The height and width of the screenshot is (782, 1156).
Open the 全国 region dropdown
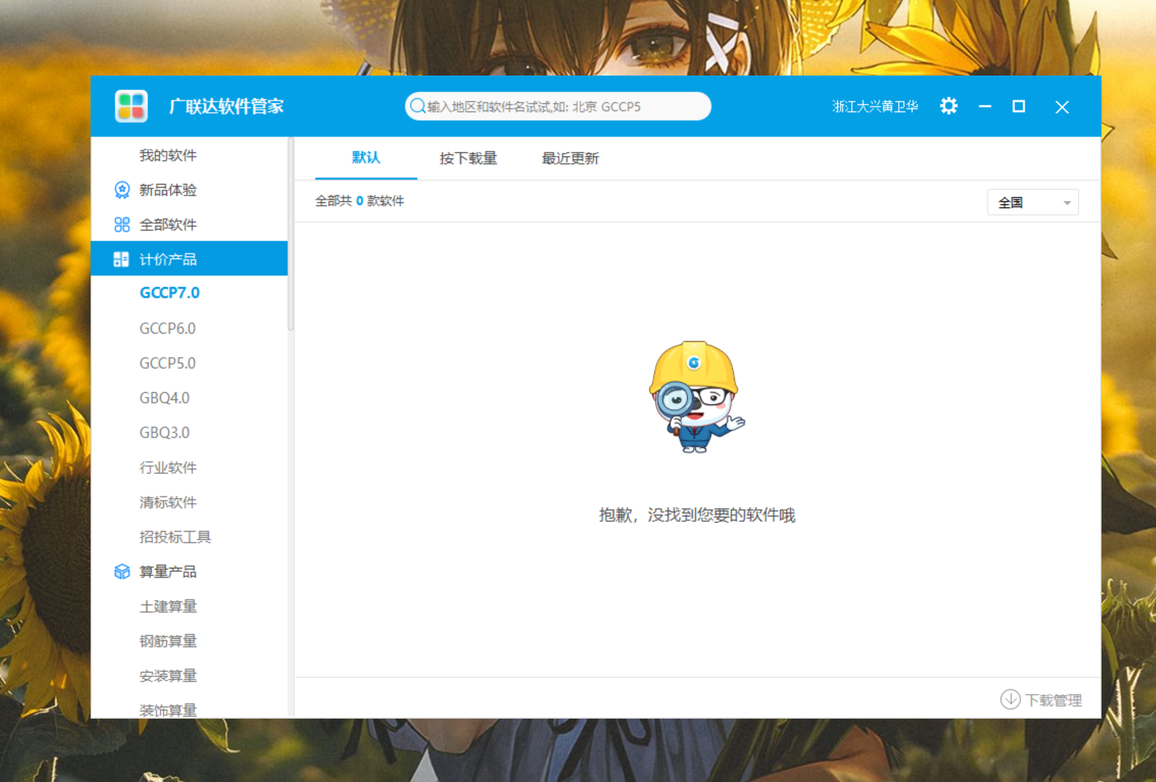click(1033, 202)
